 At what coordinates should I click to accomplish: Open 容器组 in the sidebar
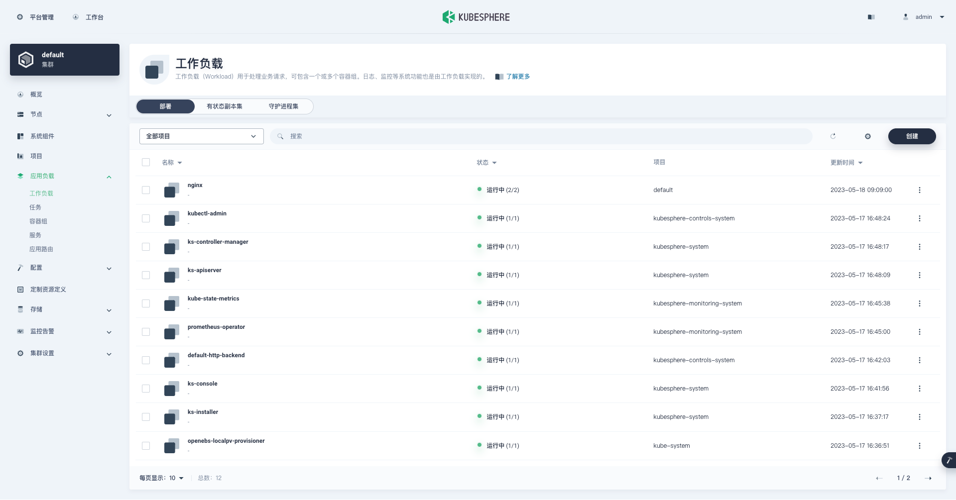click(38, 221)
